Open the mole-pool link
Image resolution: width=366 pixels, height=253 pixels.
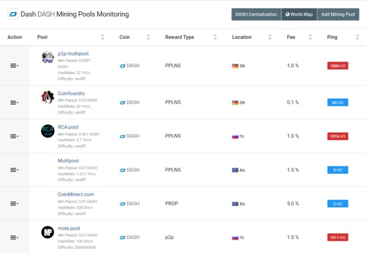(x=68, y=228)
